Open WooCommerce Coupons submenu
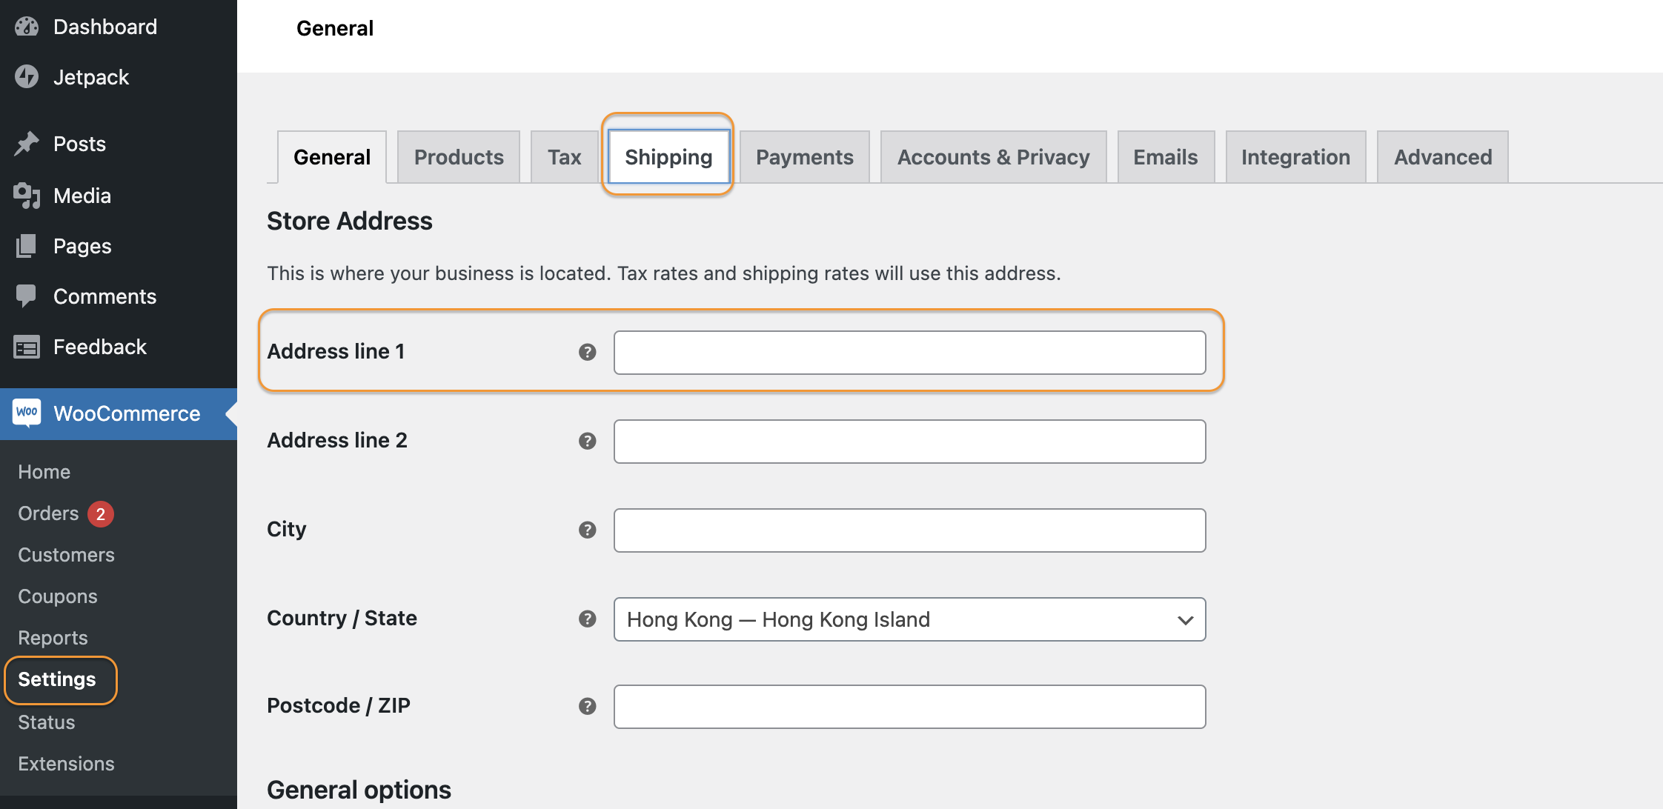 (58, 596)
